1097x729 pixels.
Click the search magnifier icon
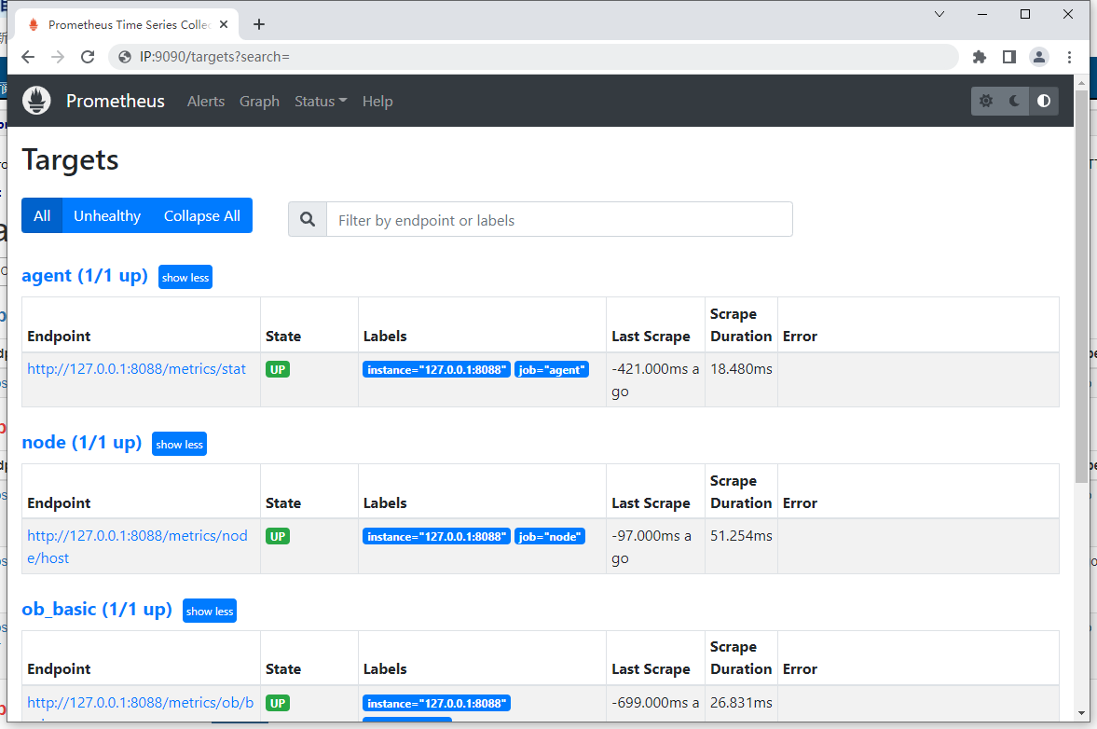[x=308, y=220]
